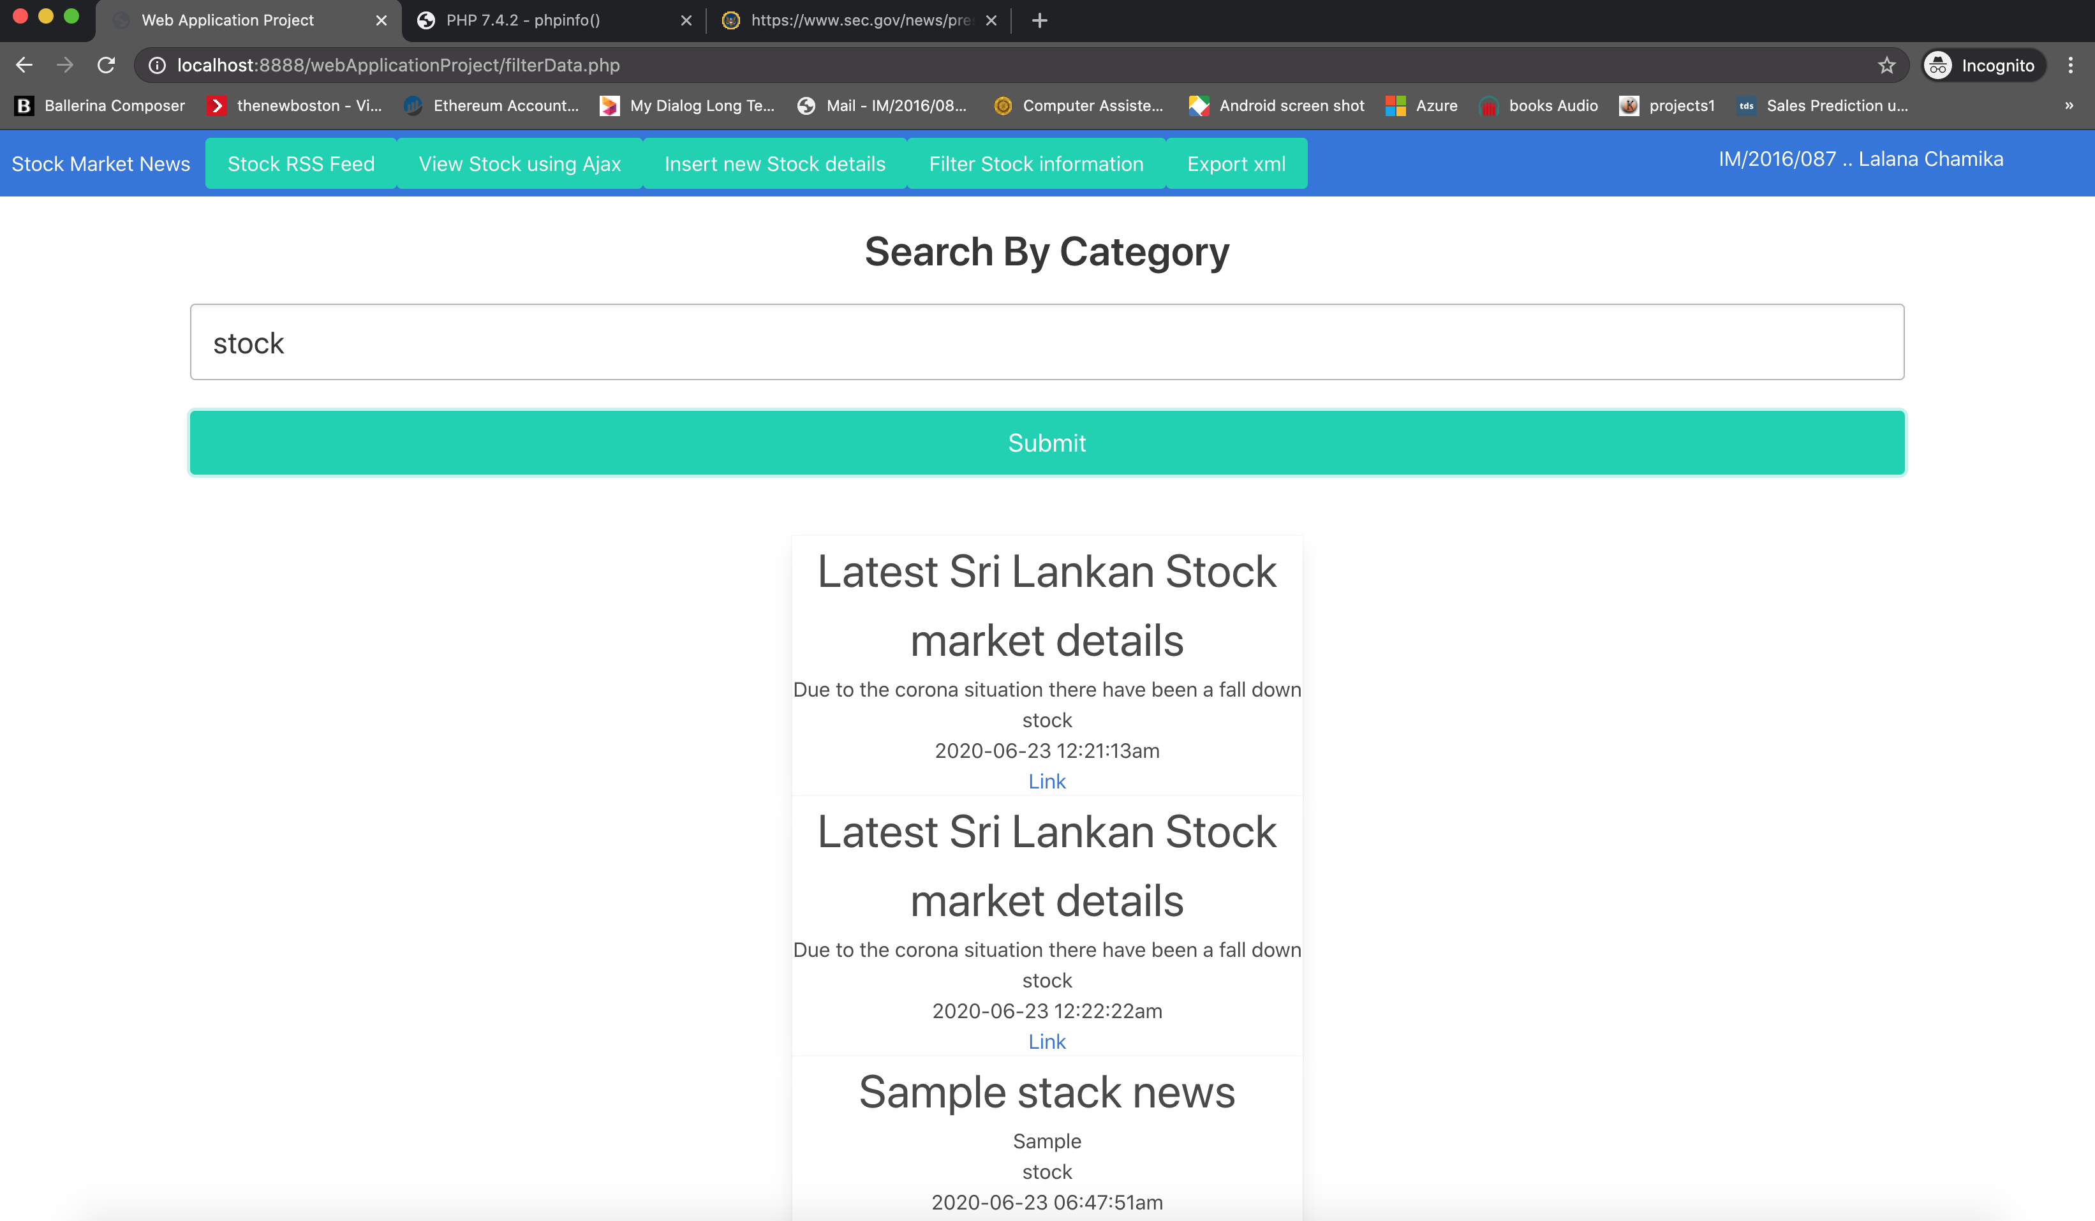Follow the Link under first news card

pyautogui.click(x=1047, y=781)
